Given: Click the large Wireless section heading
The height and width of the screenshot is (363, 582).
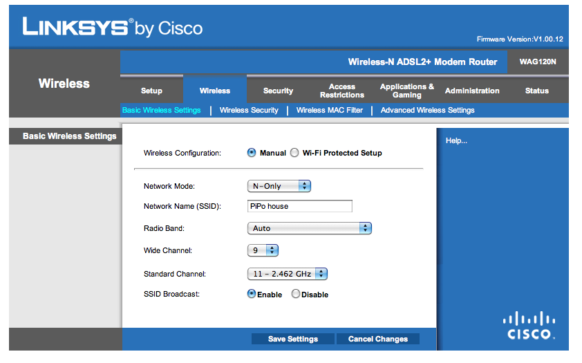Looking at the screenshot, I should click(64, 84).
